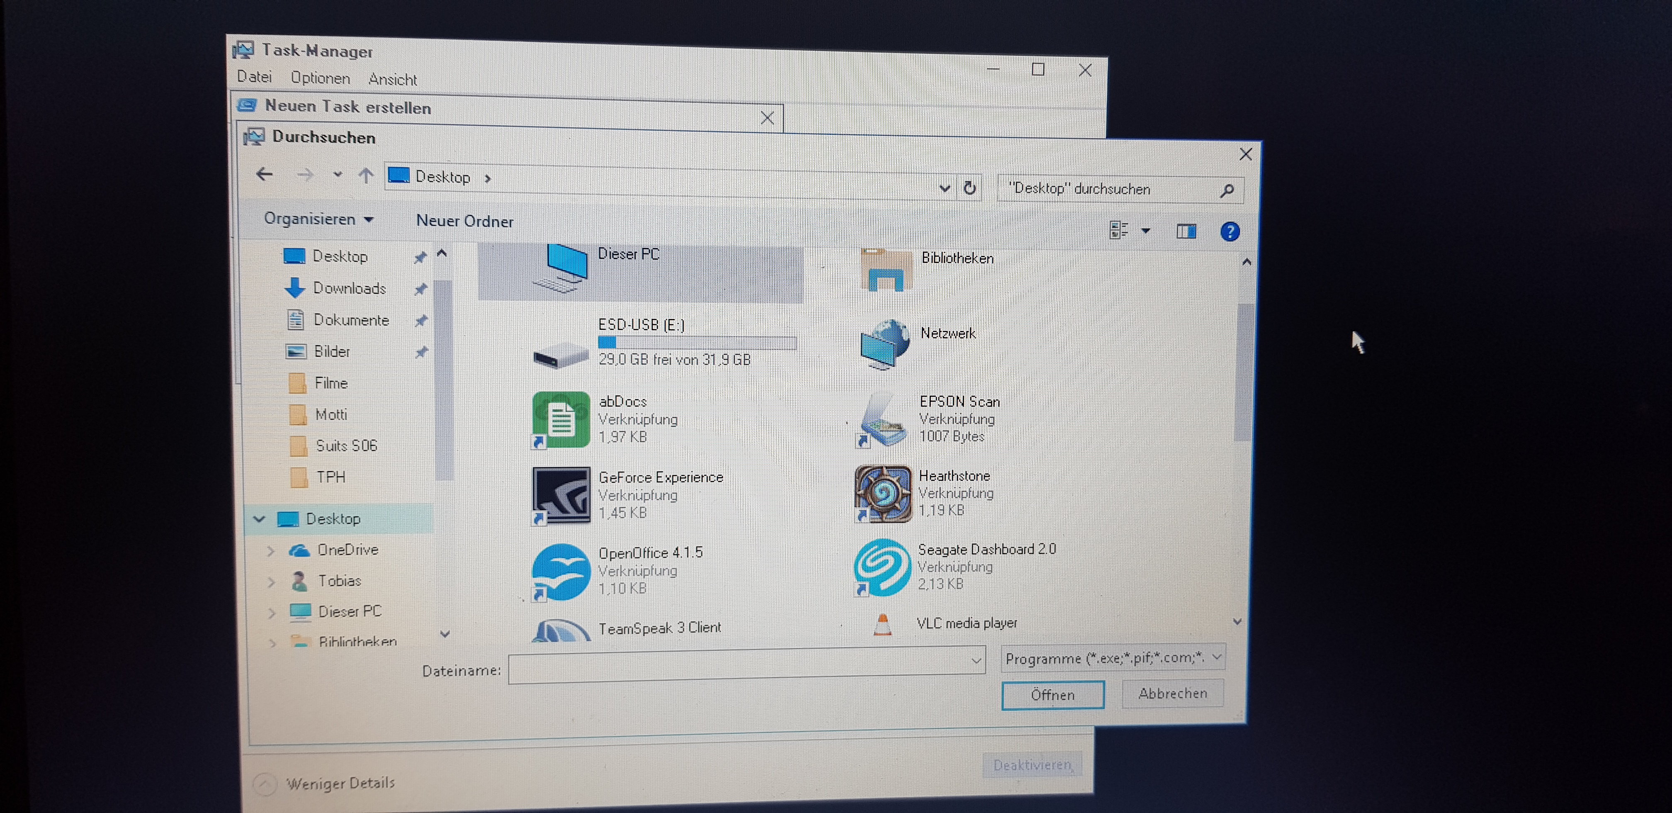Click the refresh button beside address bar

970,188
